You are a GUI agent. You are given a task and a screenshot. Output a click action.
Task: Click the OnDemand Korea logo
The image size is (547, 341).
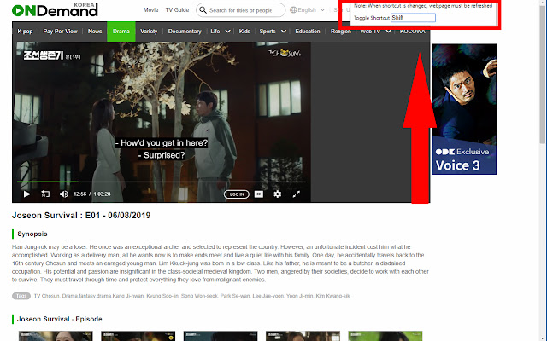coord(55,9)
